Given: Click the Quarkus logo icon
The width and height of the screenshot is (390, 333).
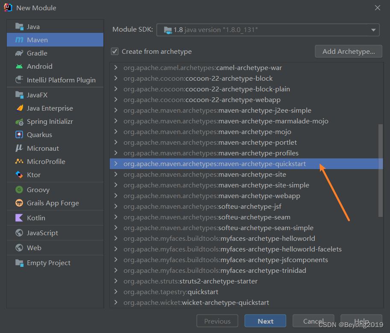Looking at the screenshot, I should [x=19, y=134].
